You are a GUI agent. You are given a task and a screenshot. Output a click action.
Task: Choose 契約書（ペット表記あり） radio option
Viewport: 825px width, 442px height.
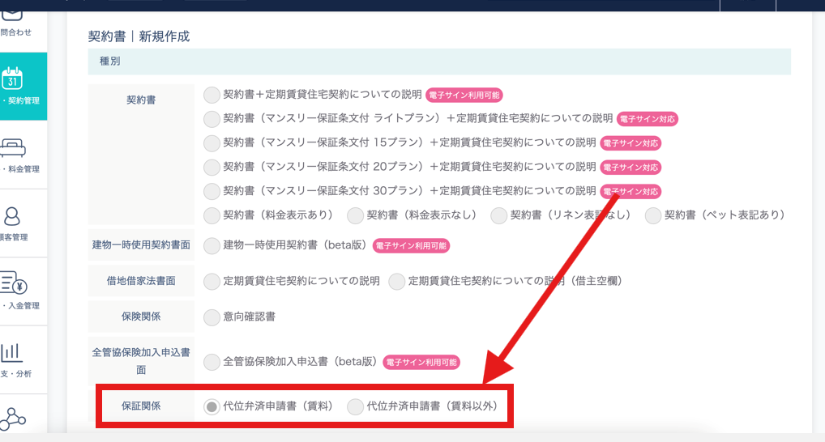pyautogui.click(x=653, y=215)
